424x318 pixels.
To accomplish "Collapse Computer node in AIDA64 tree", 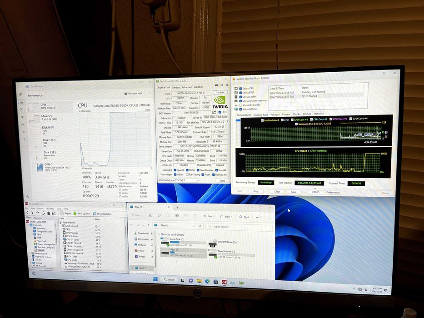I will coord(28,225).
